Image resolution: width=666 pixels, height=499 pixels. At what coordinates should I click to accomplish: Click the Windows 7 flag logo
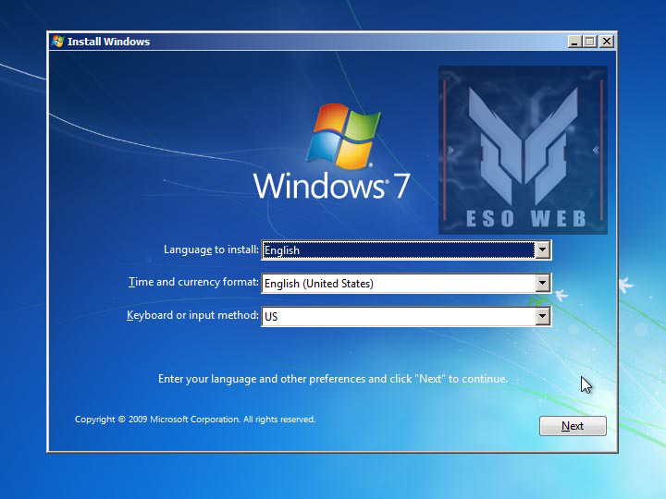343,136
